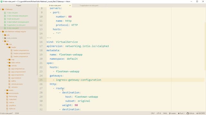Click the value "networking.istio.io/v1alpha3"
Viewport: 206px width, 115px height.
click(87, 46)
